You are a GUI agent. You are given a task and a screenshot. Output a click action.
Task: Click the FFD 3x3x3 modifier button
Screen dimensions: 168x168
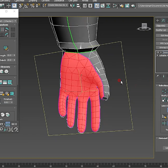pyautogui.click(x=162, y=43)
